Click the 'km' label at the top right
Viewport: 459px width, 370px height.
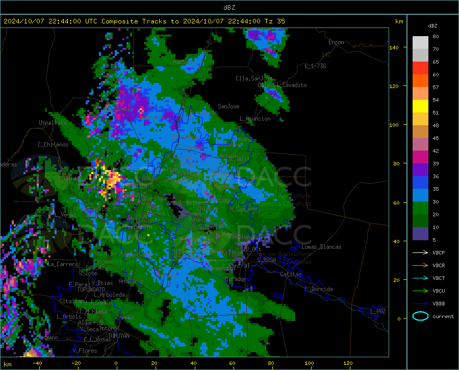399,21
